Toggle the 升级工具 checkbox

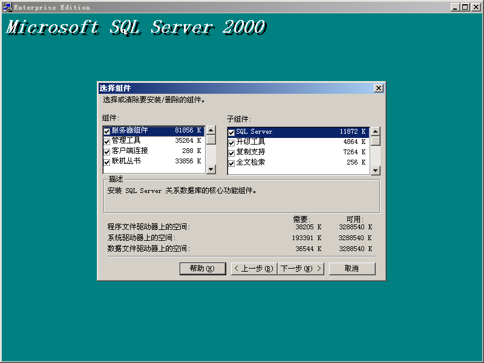(x=232, y=143)
